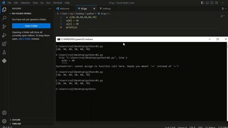
Task: Click the Open Folder button
Action: 31,26
